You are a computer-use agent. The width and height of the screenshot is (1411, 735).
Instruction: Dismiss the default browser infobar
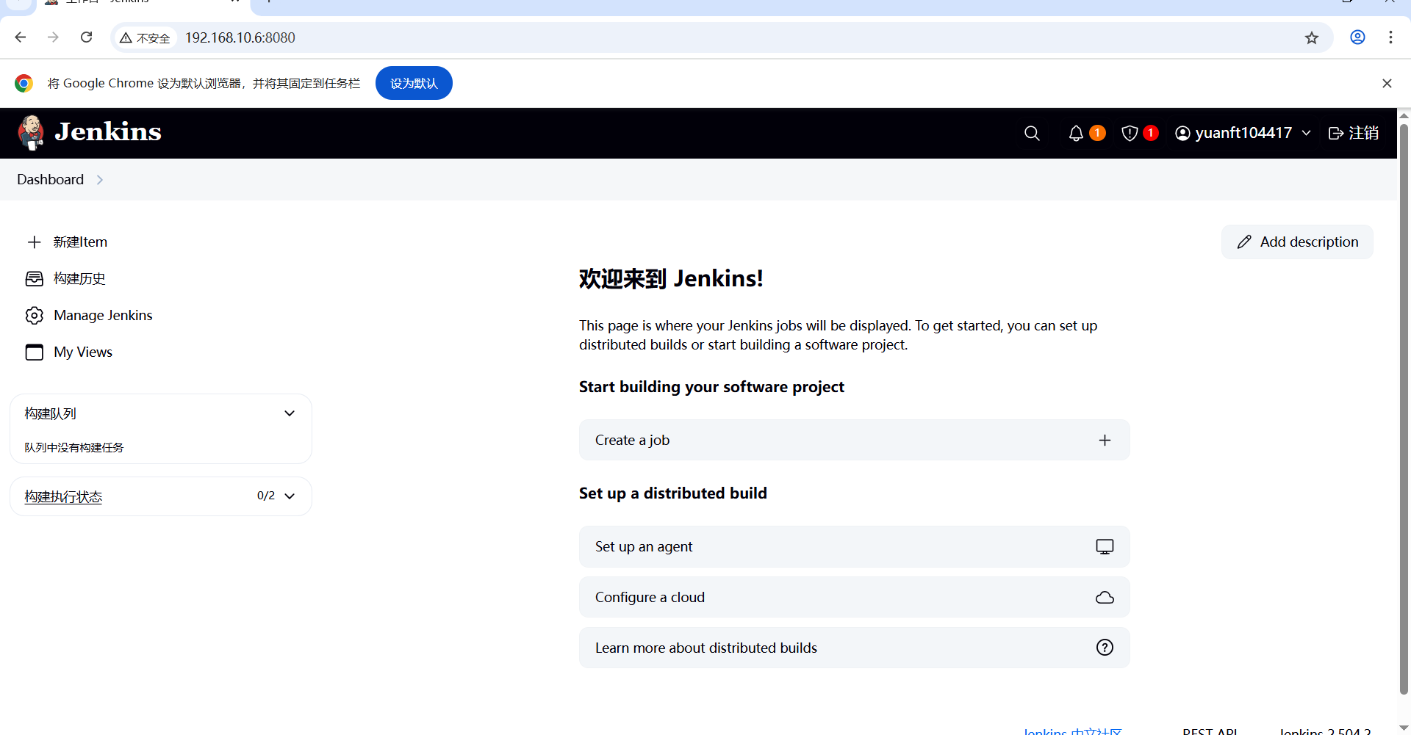tap(1387, 83)
